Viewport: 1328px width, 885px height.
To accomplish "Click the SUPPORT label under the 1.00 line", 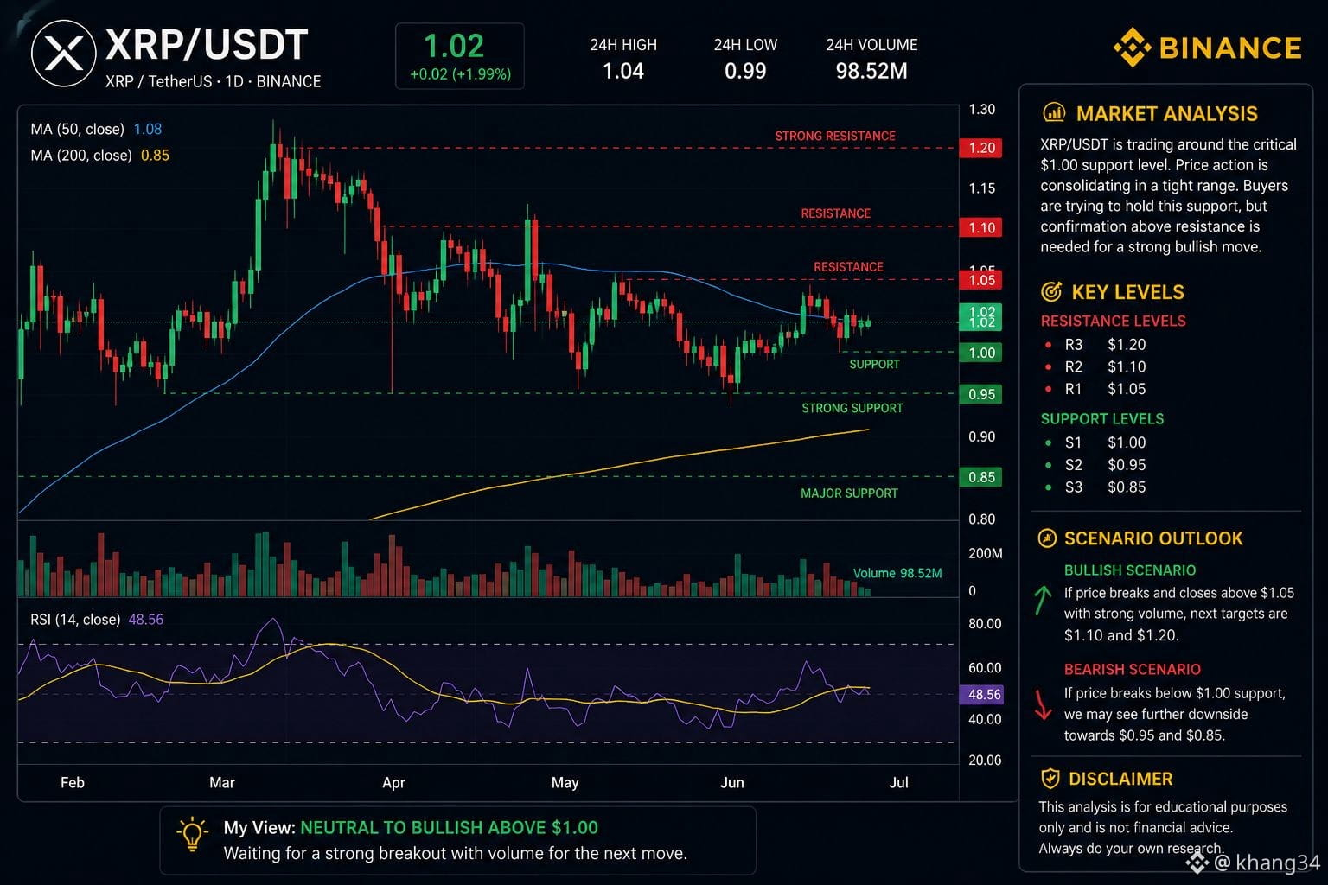I will point(874,365).
